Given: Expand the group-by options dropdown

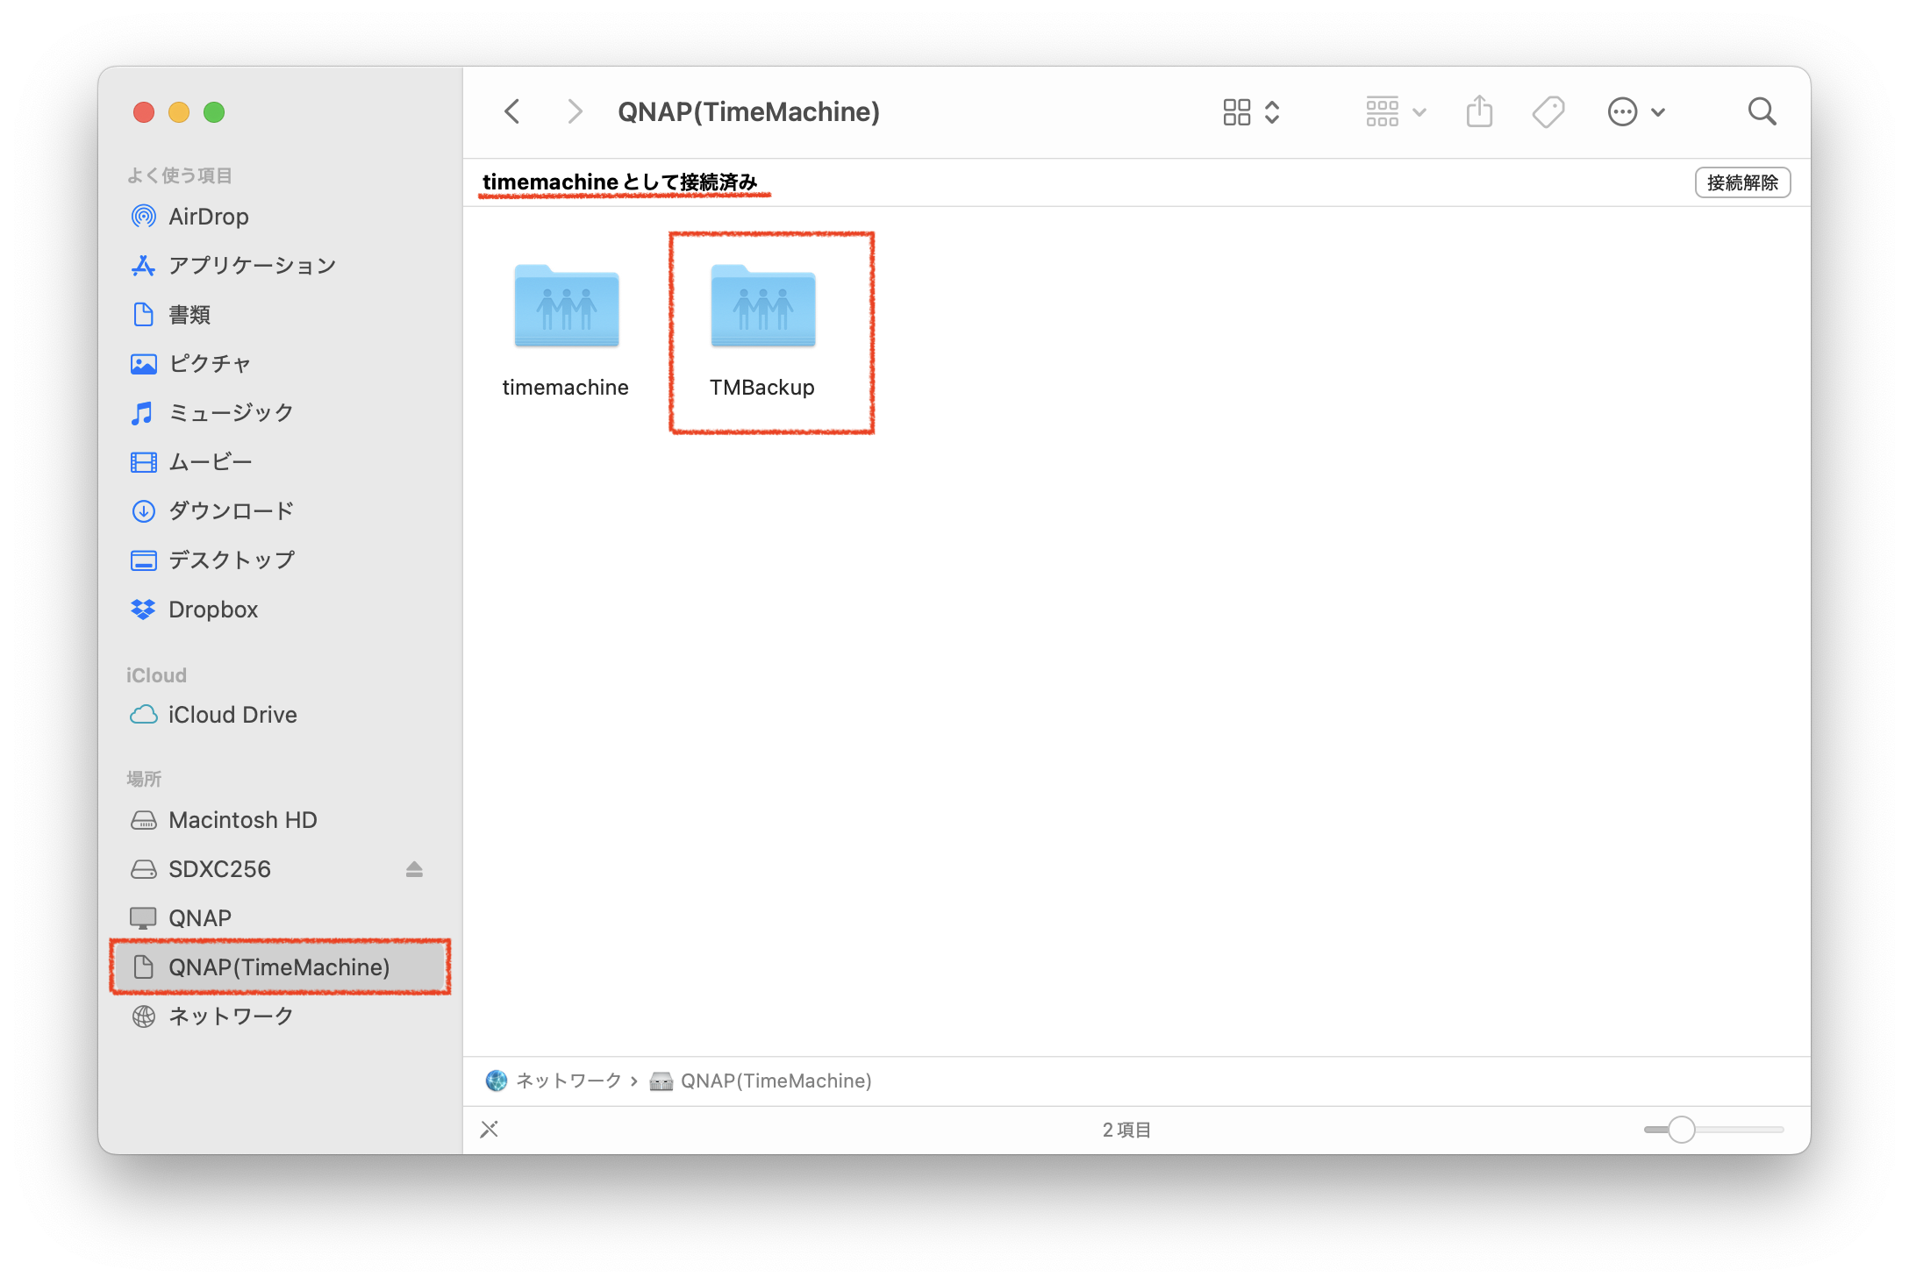Looking at the screenshot, I should (x=1396, y=112).
